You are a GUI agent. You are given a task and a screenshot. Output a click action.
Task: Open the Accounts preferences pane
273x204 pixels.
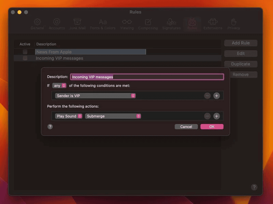[57, 24]
